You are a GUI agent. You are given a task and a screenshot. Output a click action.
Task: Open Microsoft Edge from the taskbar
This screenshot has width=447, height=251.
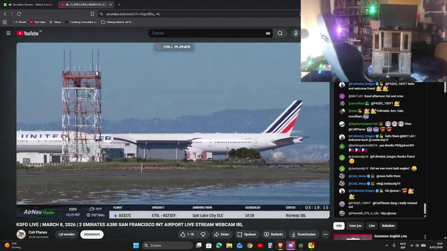click(219, 245)
